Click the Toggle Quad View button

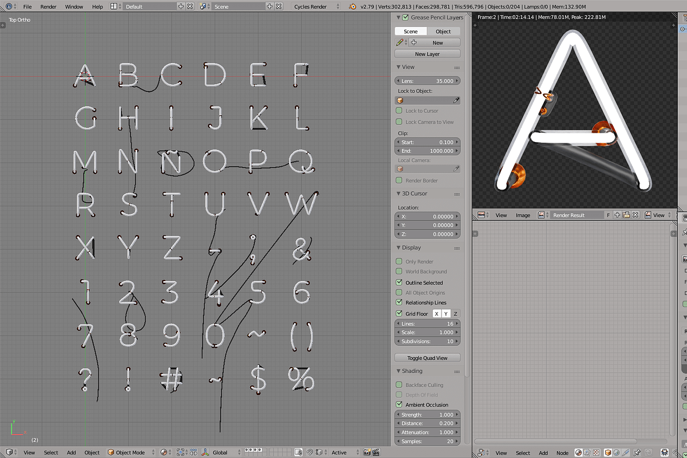(428, 358)
